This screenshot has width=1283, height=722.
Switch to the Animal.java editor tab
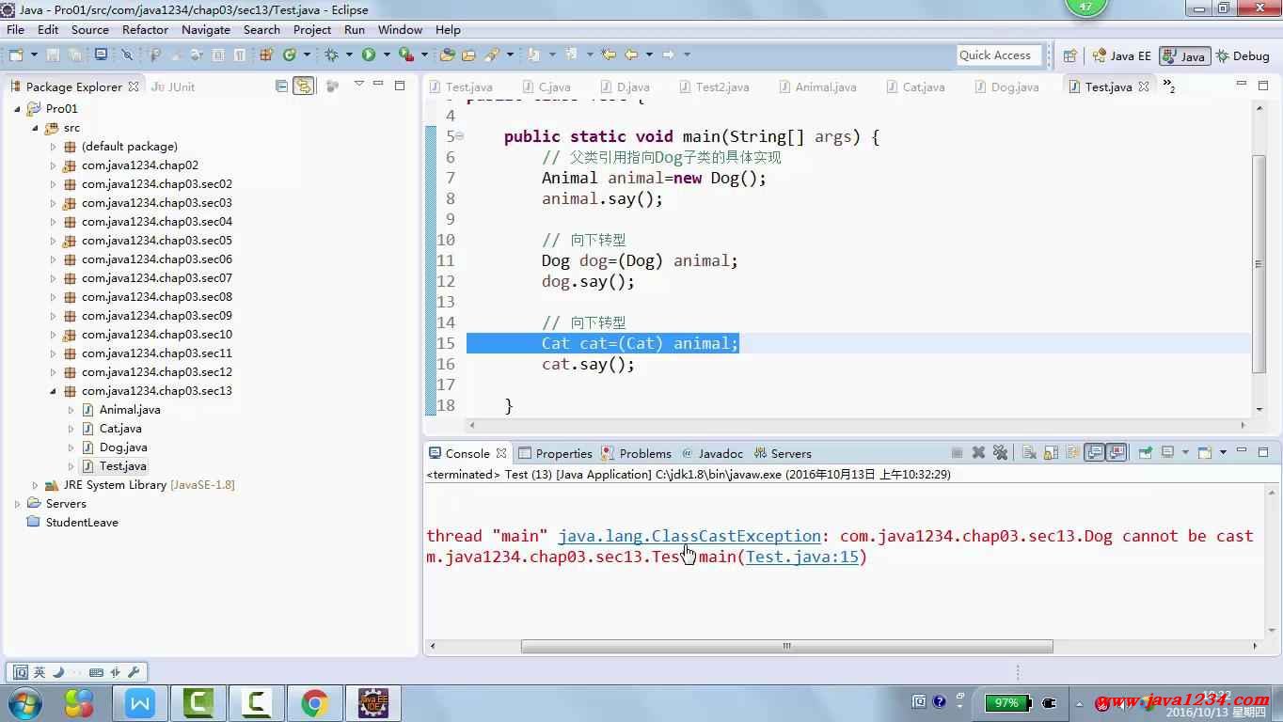pyautogui.click(x=817, y=86)
